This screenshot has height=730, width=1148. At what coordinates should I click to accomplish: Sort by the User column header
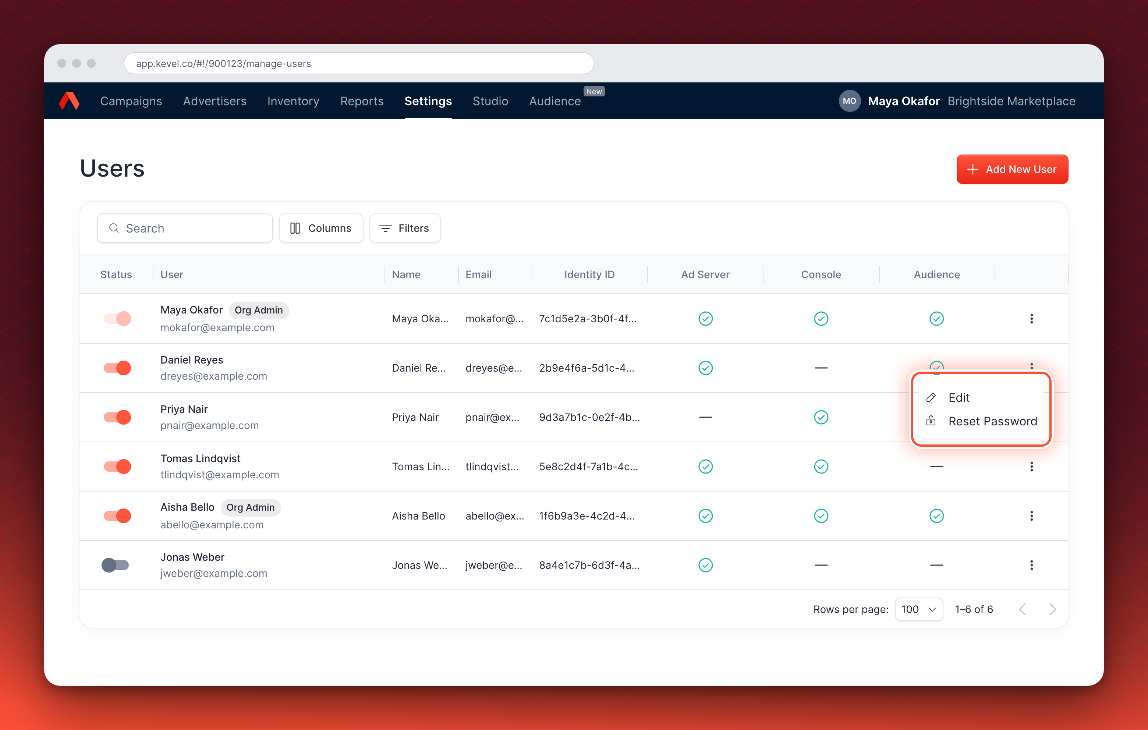tap(171, 274)
